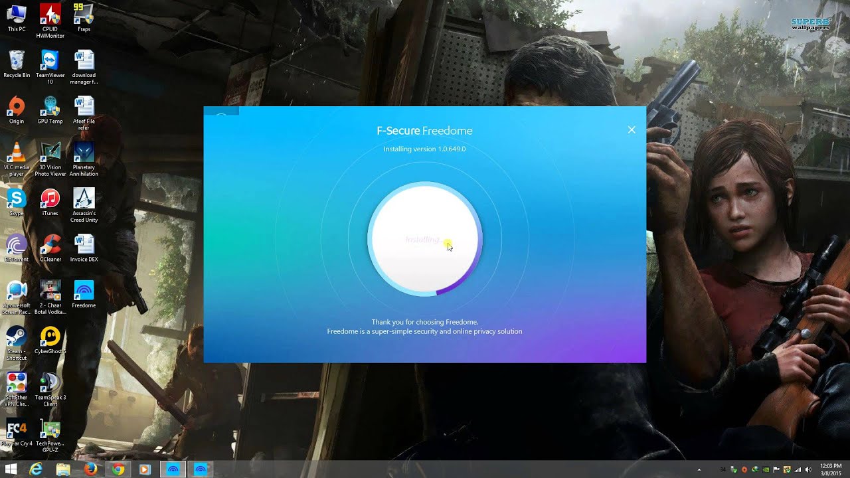This screenshot has width=850, height=478.
Task: Select the Afeef File refer document
Action: 84,113
